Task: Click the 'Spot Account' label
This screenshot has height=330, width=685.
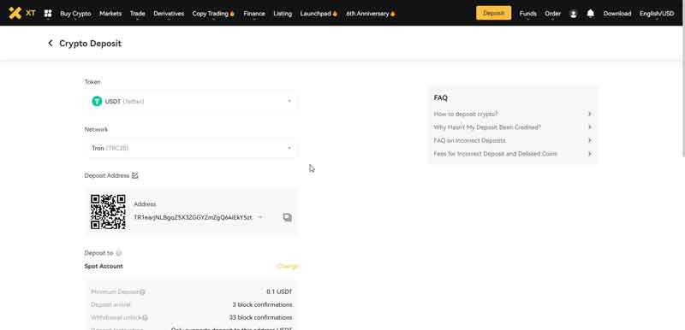Action: click(x=104, y=266)
